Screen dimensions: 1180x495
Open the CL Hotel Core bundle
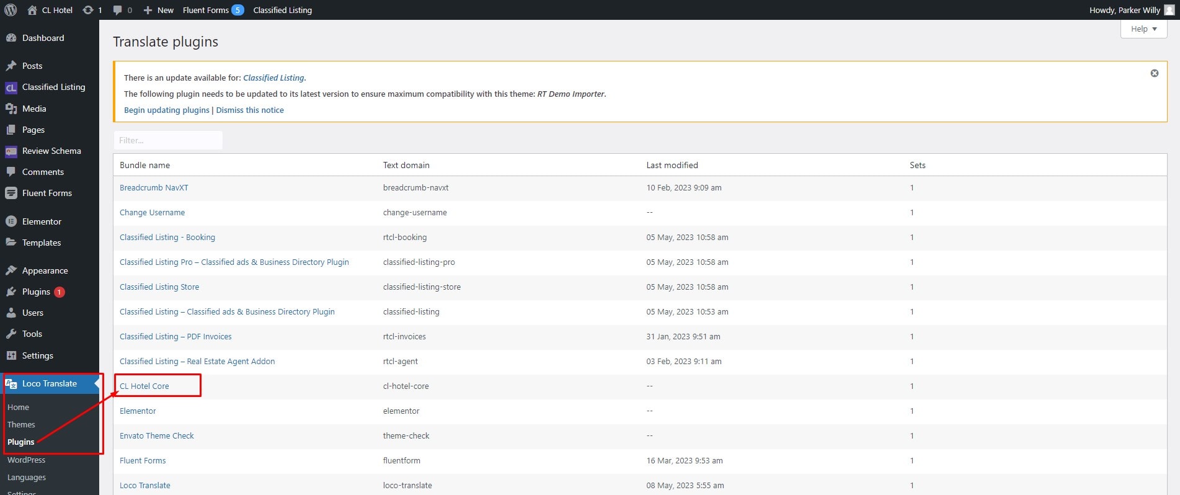144,386
